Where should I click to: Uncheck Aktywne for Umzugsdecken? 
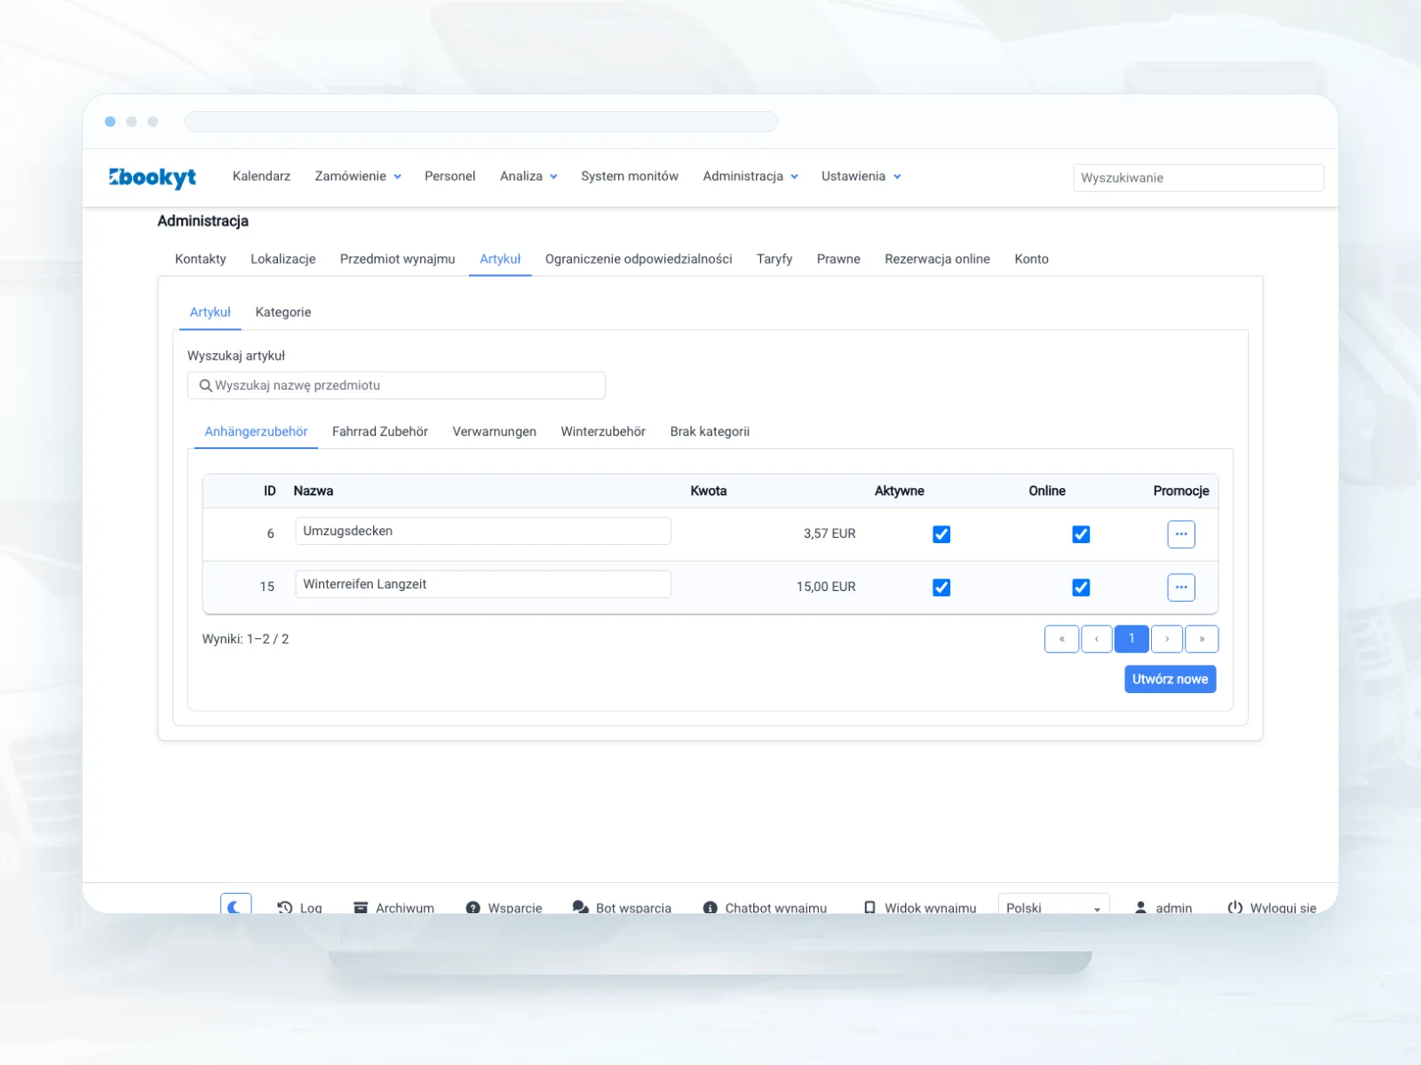(x=941, y=534)
